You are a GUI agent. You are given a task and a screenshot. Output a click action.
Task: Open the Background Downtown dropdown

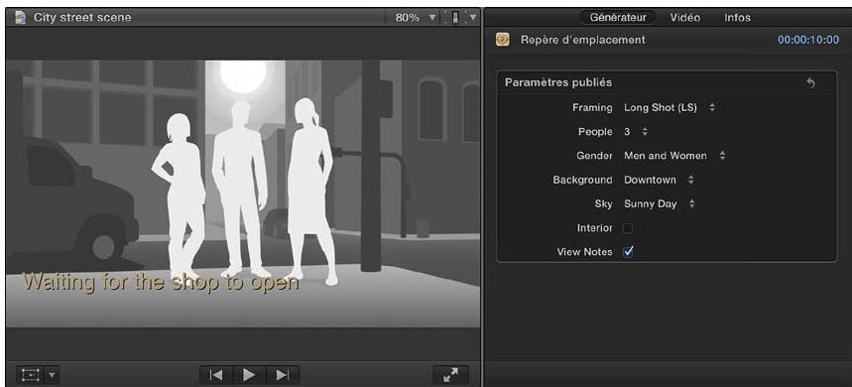[x=659, y=180]
